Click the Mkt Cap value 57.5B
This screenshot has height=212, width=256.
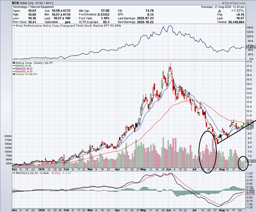pyautogui.click(x=105, y=11)
